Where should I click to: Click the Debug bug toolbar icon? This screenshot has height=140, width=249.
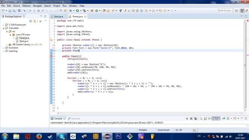70,10
